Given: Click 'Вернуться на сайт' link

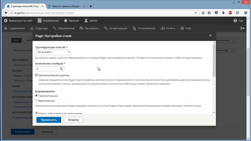Looking at the screenshot, I should point(18,21).
